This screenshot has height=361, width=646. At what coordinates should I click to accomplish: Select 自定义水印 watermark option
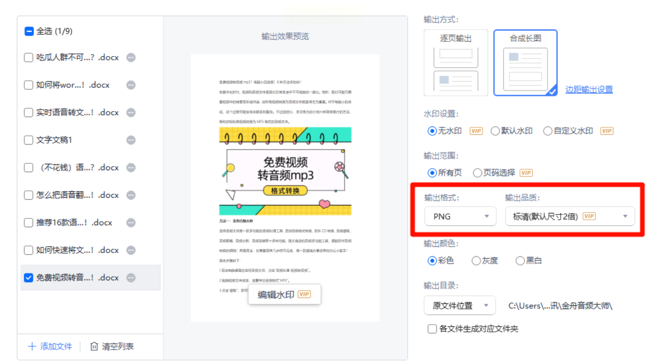tap(548, 131)
